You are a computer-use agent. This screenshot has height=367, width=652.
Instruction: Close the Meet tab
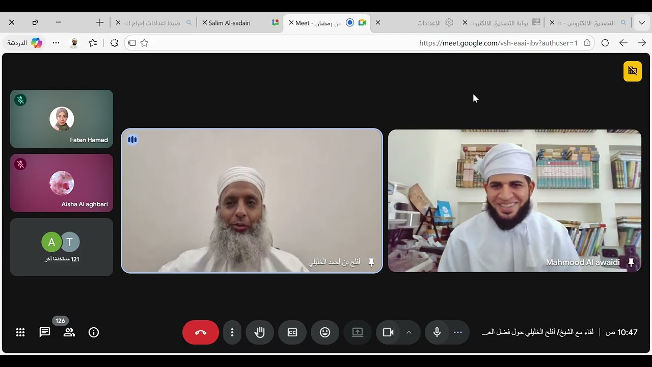[x=291, y=23]
